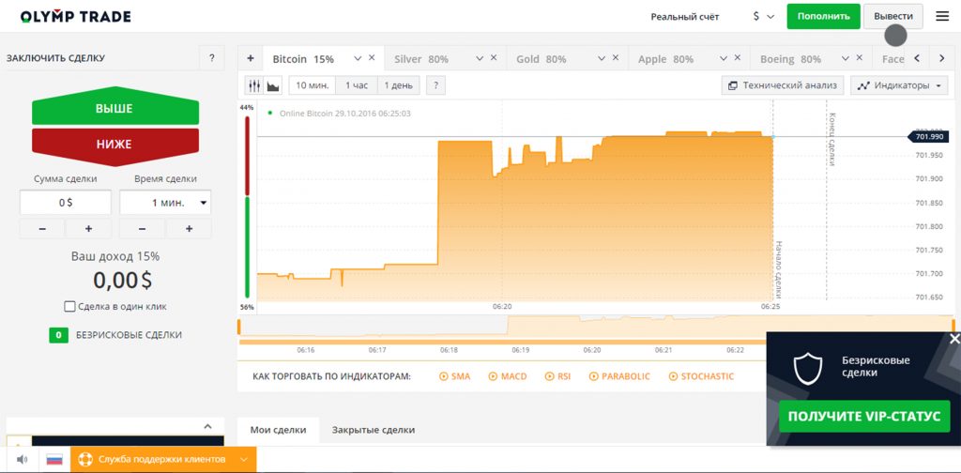Increase the deal time with plus
Screen dimensions: 961x473
click(x=189, y=229)
